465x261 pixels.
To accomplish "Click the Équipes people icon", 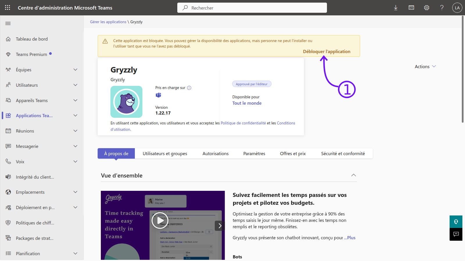I will 8,70.
